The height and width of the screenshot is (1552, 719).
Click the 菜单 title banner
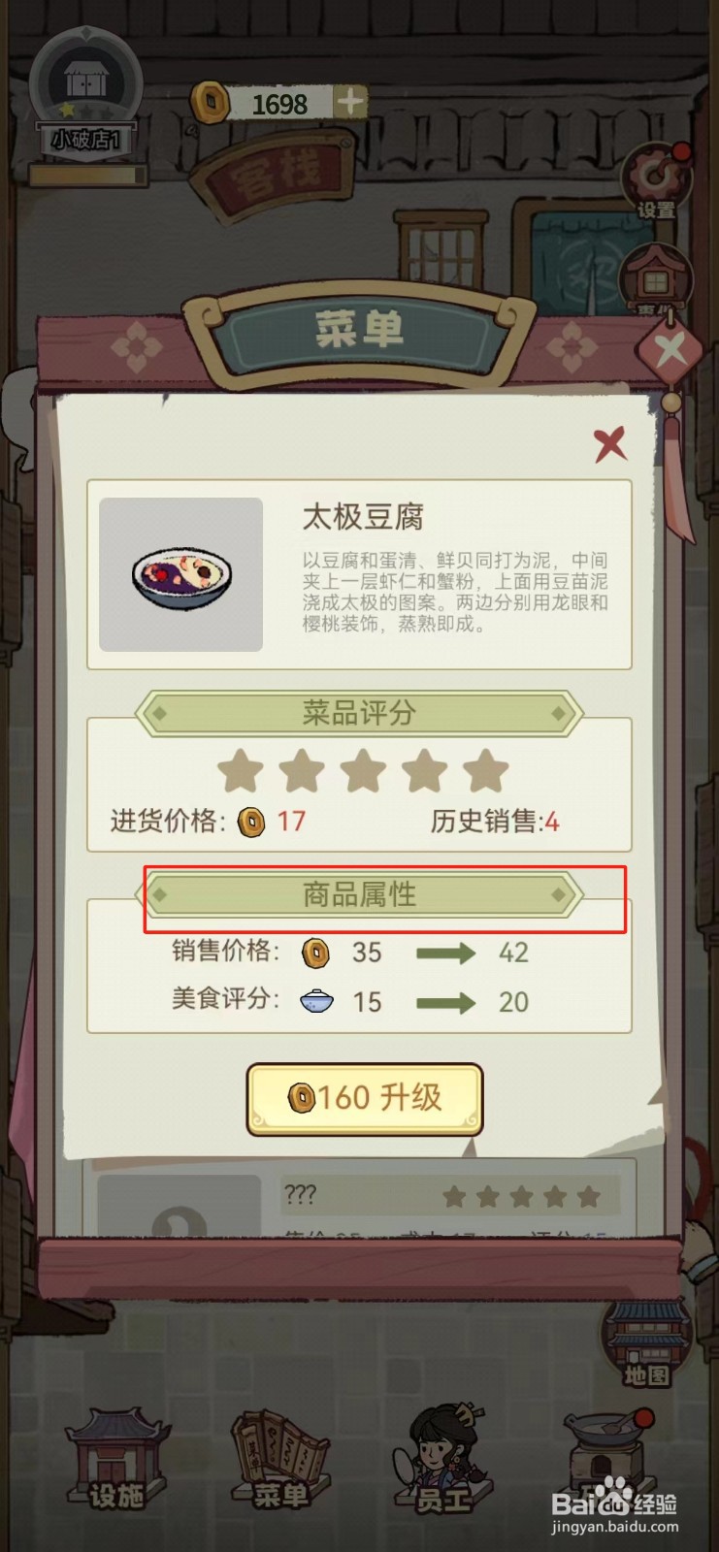tap(359, 331)
